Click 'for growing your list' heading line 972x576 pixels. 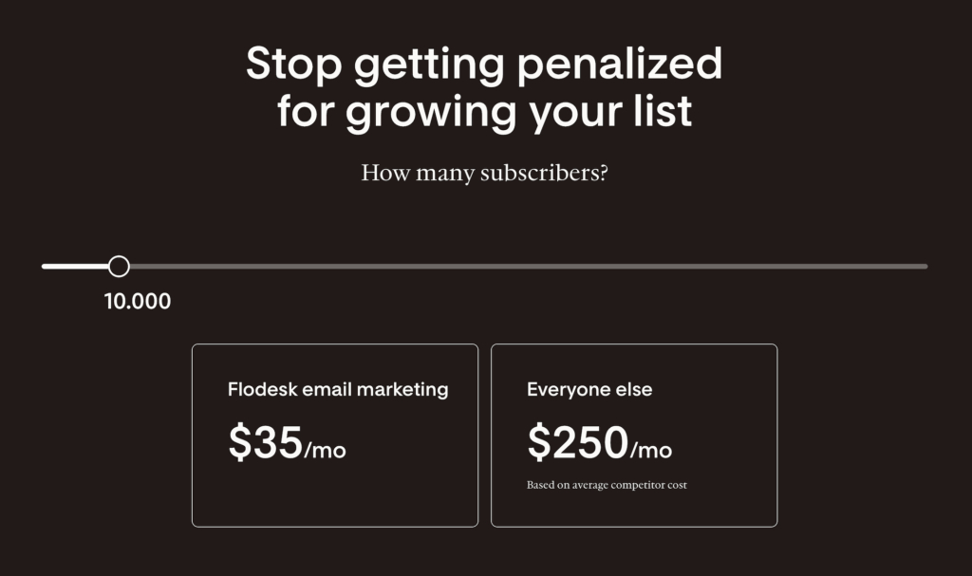pyautogui.click(x=484, y=112)
